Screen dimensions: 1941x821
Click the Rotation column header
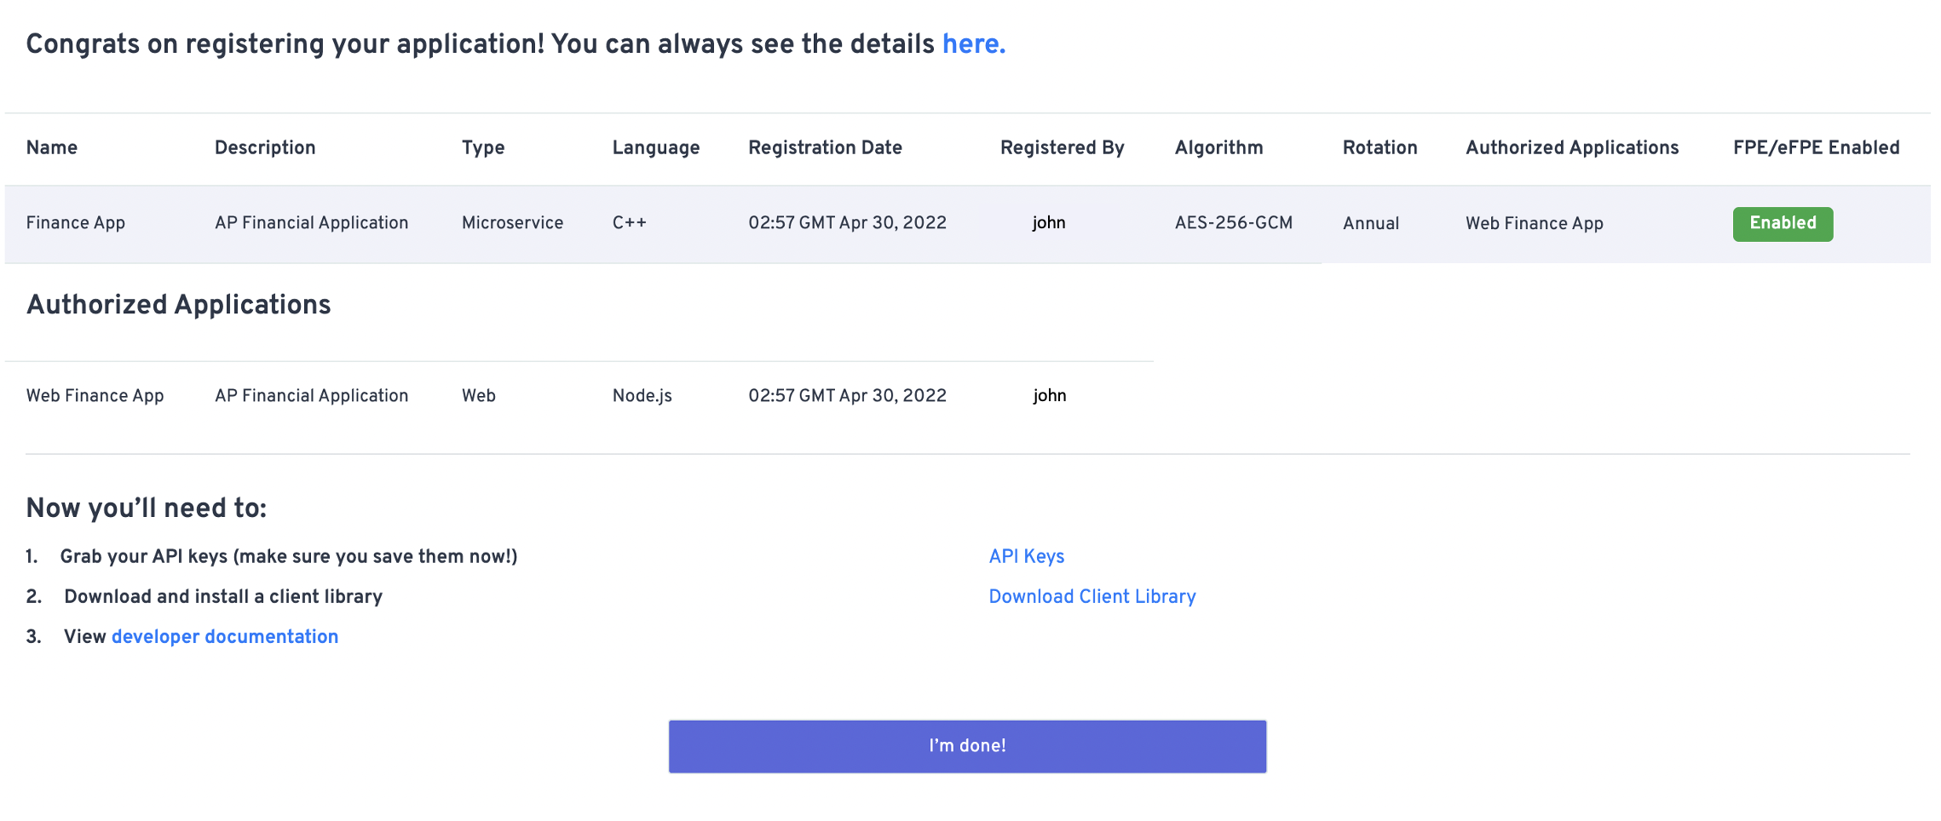coord(1379,147)
